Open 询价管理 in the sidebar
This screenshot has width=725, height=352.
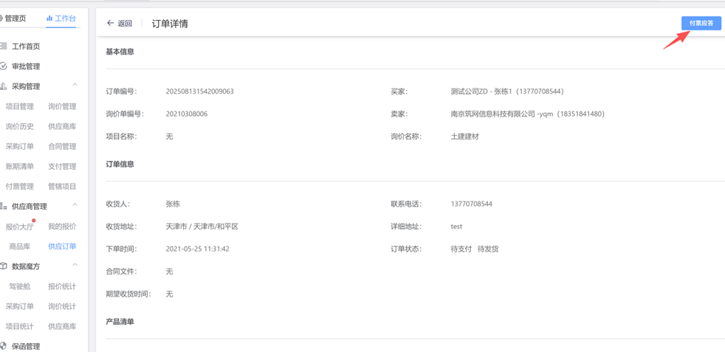coord(62,106)
